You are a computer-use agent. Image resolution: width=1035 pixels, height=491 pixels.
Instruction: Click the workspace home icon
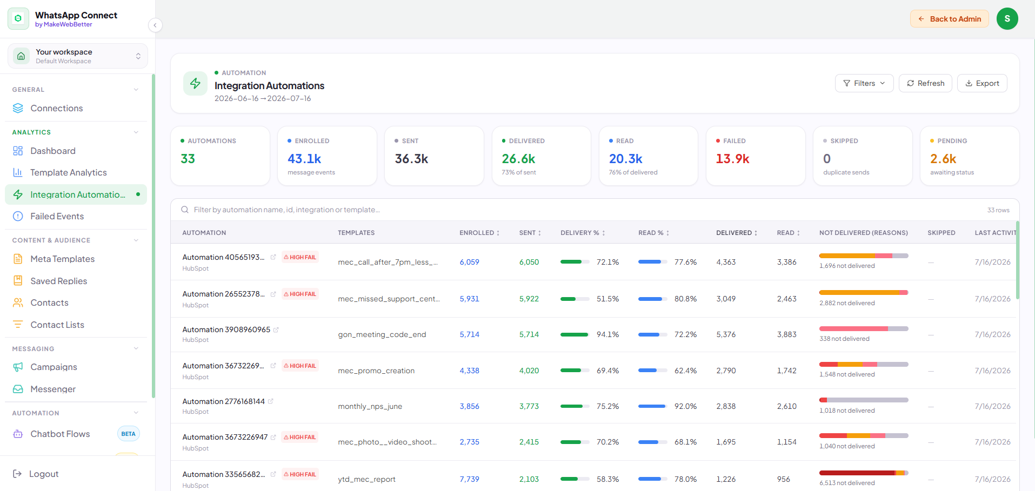(x=21, y=56)
